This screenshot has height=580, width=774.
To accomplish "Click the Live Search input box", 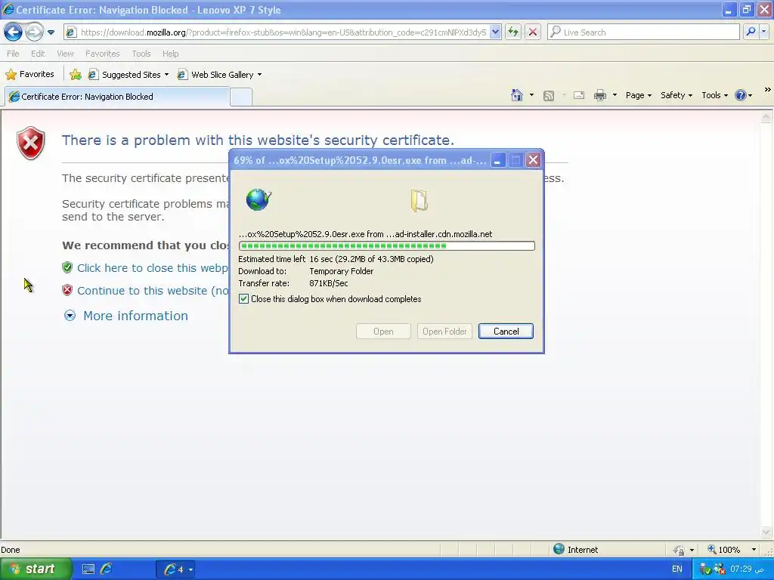I will pos(644,32).
